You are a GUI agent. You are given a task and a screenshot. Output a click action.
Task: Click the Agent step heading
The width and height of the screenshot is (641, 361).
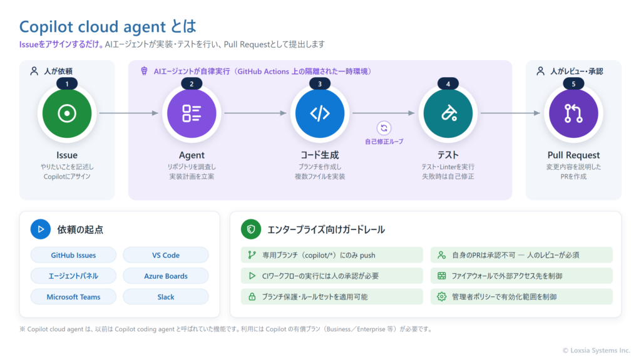point(192,155)
